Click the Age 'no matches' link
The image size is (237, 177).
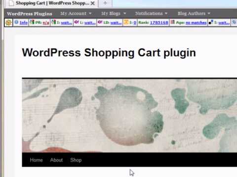(x=196, y=23)
